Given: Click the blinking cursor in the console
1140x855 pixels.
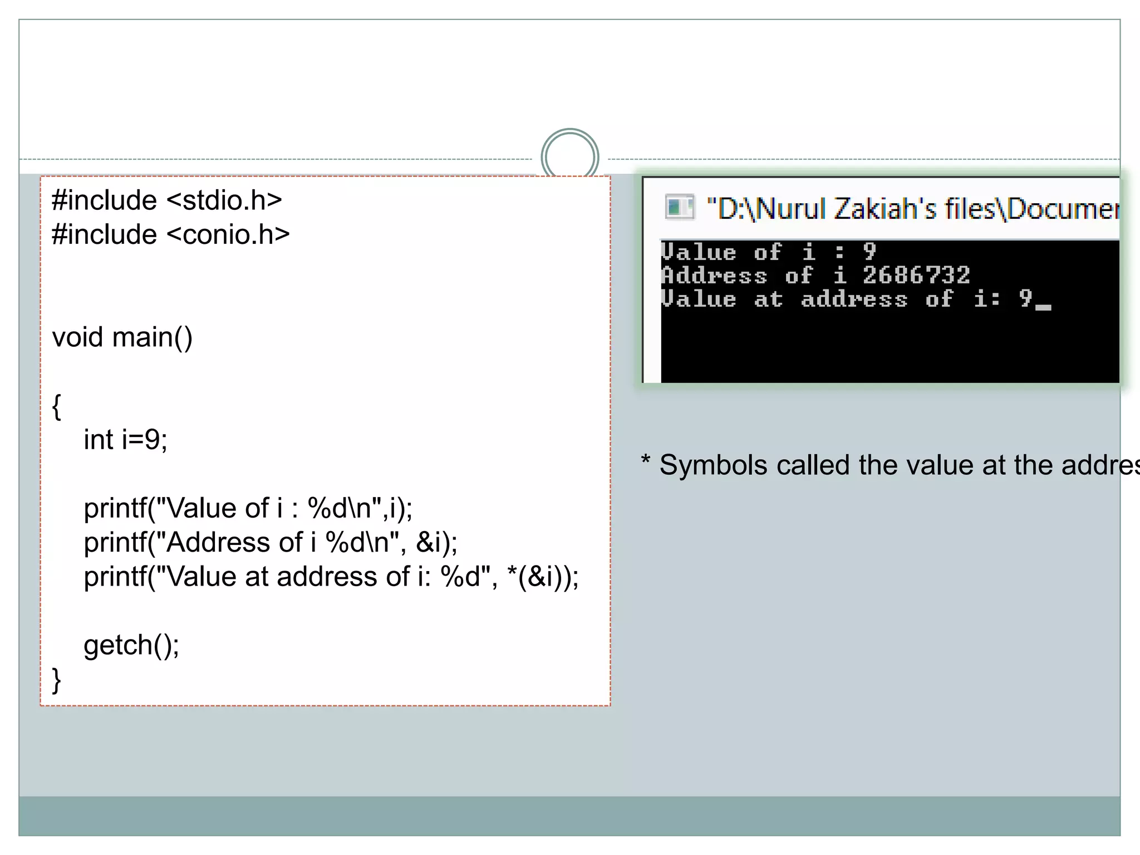Looking at the screenshot, I should 1043,307.
